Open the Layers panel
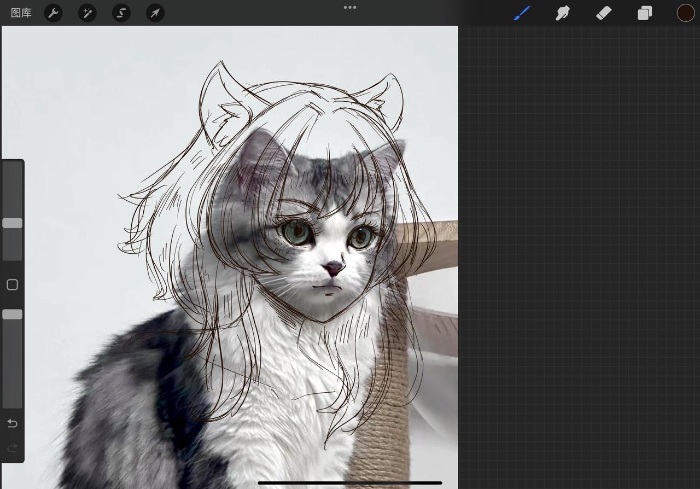This screenshot has width=700, height=489. 645,13
